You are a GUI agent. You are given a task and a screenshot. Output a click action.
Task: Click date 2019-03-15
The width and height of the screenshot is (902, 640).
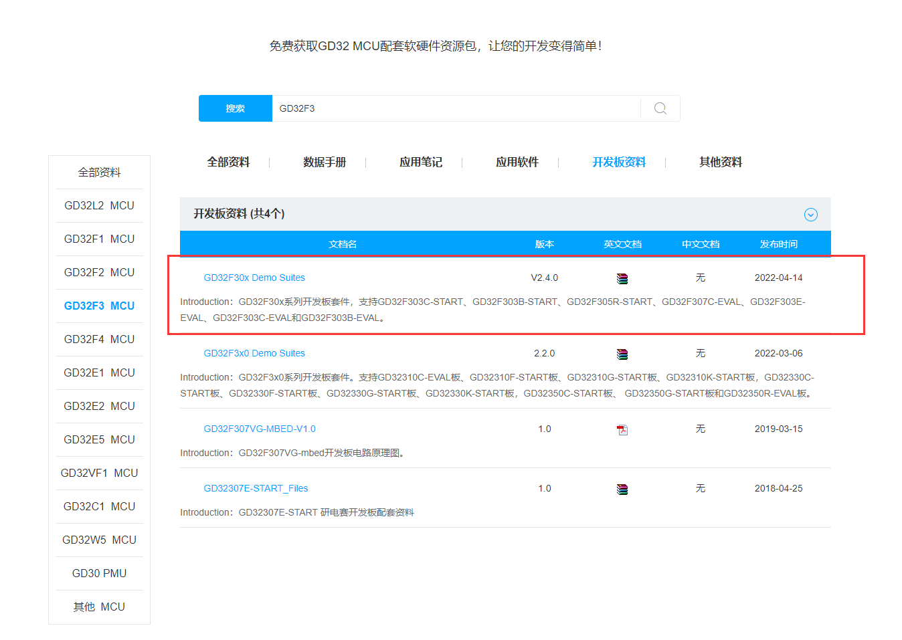[779, 429]
